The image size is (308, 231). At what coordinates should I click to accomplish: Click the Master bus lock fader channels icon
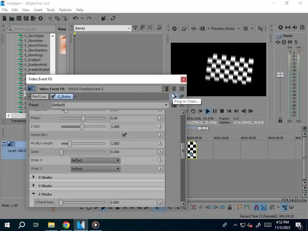click(280, 120)
